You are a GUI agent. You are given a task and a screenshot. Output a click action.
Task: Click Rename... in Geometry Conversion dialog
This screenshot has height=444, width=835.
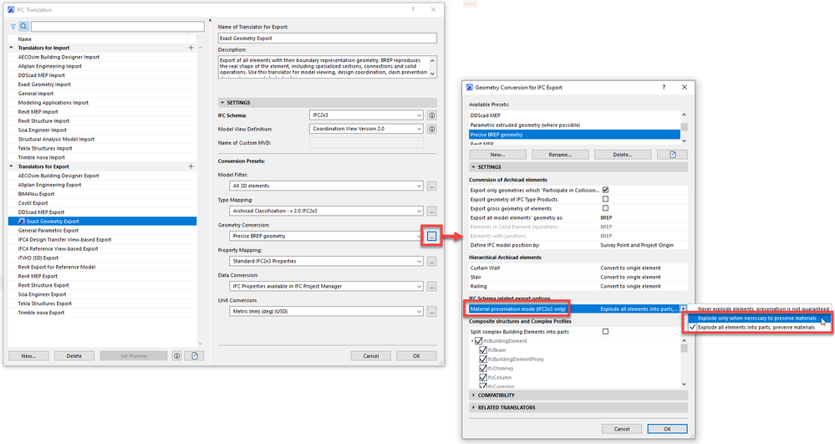(x=560, y=155)
